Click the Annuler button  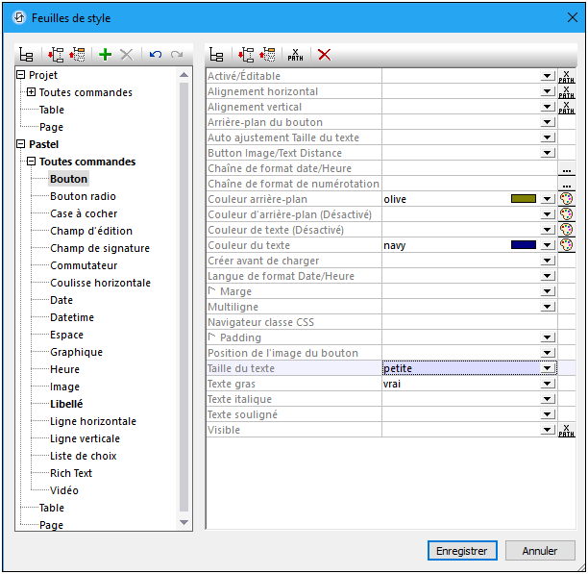(x=539, y=551)
